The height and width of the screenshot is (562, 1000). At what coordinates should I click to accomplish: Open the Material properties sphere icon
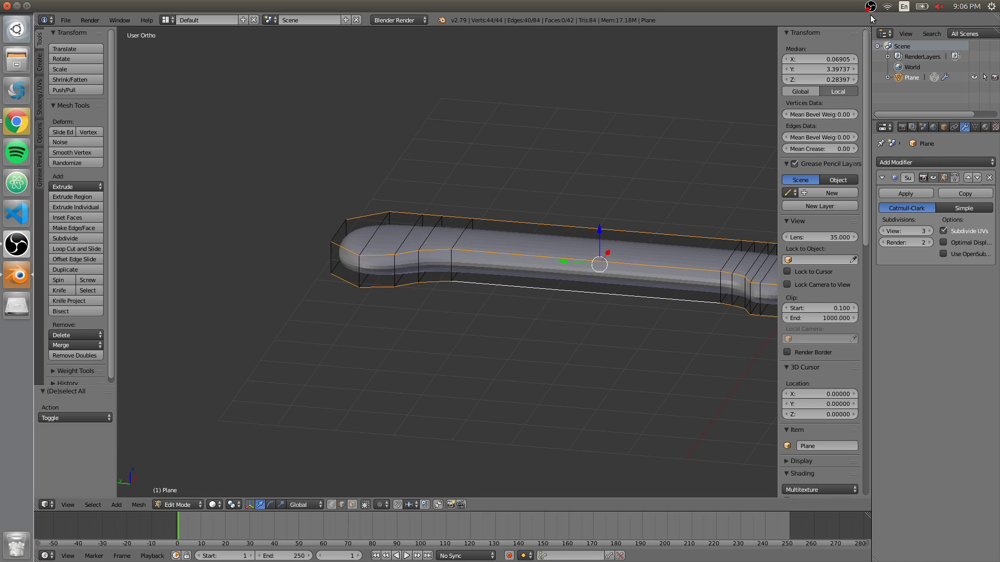point(985,127)
